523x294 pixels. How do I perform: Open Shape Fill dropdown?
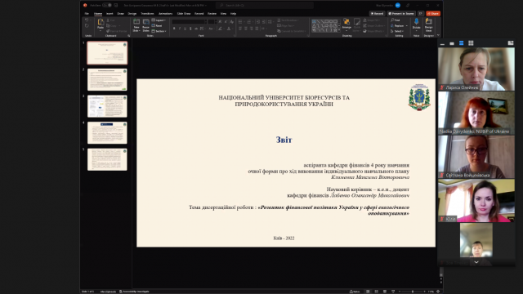[x=372, y=20]
